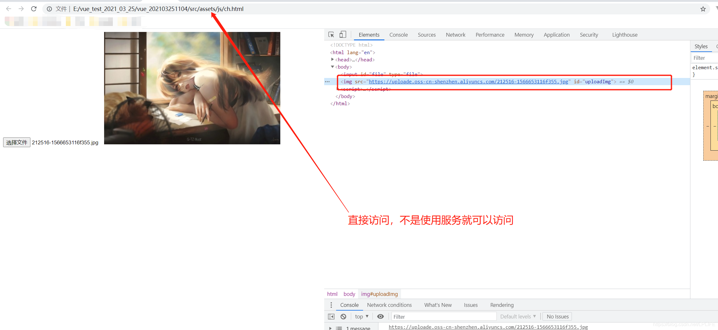Viewport: 718px width, 330px height.
Task: Click the 212516-1566653116f355.jpg file name text
Action: coord(65,142)
